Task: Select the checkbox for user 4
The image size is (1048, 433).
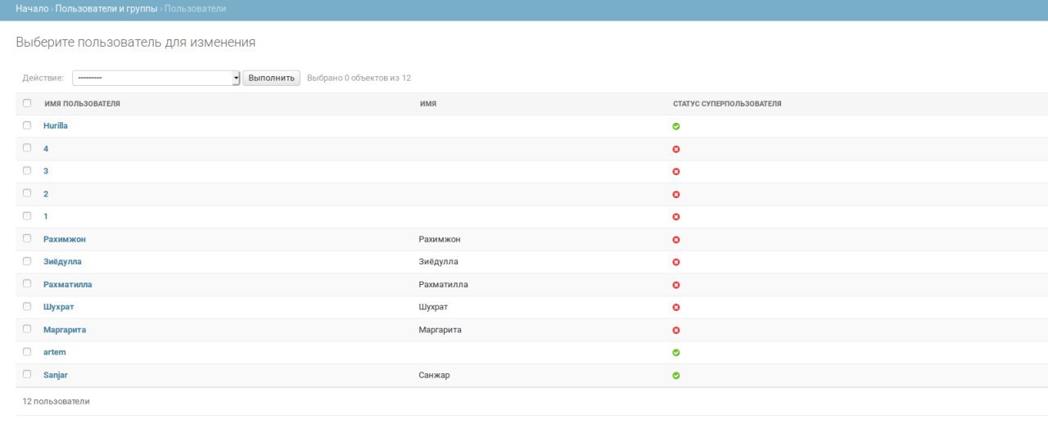Action: click(x=27, y=148)
